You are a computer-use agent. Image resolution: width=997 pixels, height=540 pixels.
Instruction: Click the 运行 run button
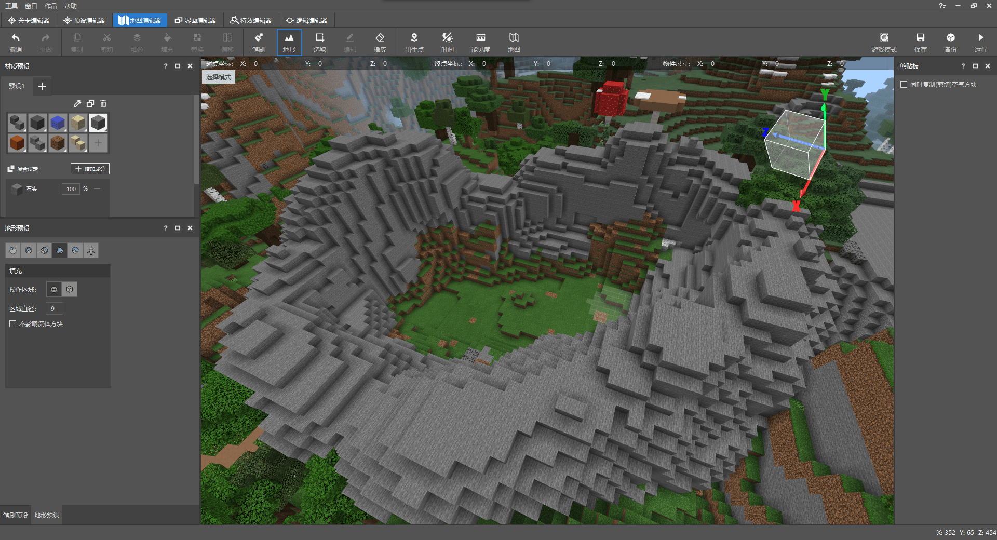(x=981, y=43)
